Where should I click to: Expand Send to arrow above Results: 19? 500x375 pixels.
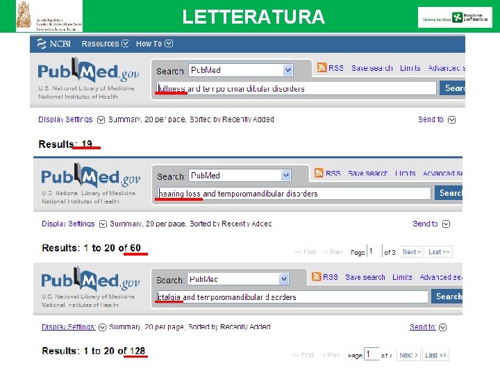(x=452, y=120)
